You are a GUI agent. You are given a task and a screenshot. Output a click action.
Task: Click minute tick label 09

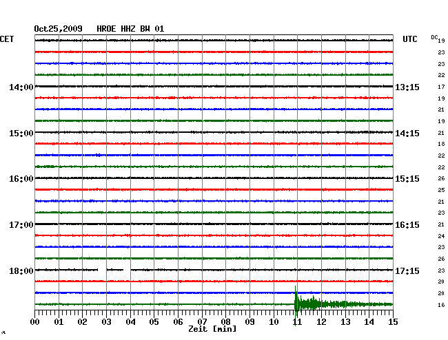250,322
